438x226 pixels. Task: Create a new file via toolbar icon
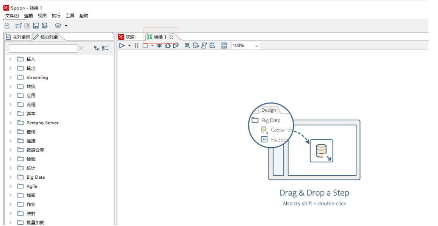click(7, 26)
